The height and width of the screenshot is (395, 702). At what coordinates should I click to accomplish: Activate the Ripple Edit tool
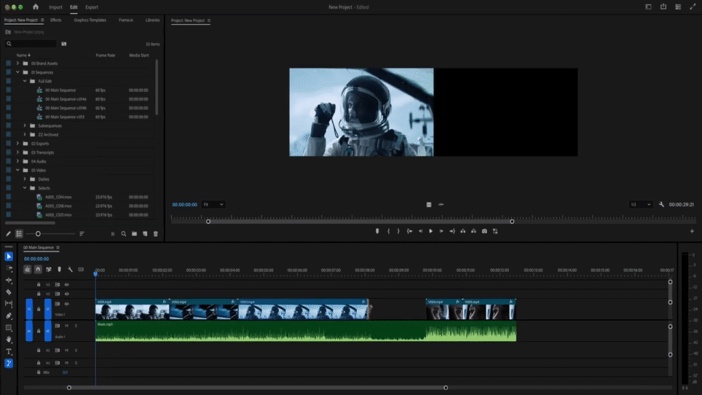coord(9,280)
